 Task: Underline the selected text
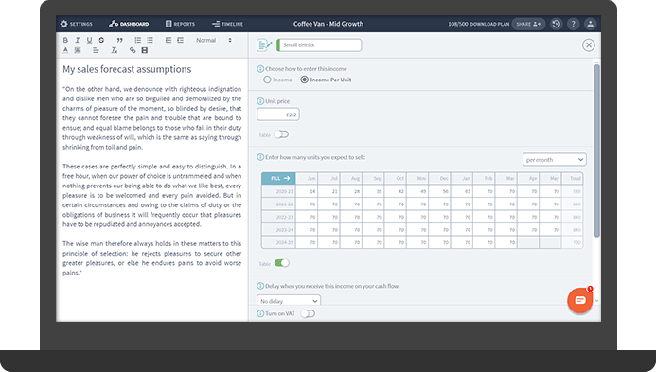[x=89, y=40]
